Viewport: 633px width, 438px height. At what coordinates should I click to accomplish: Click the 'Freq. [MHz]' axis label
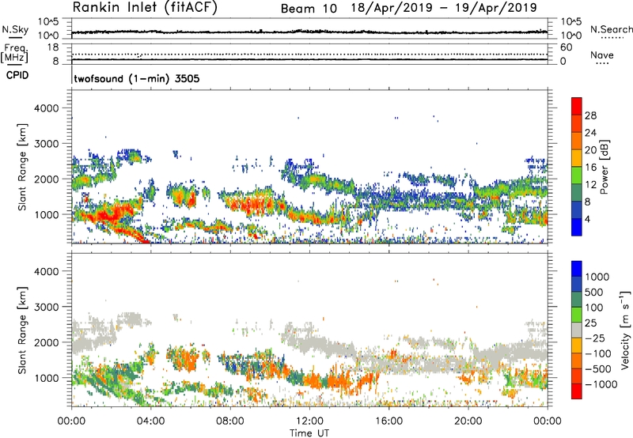(14, 53)
